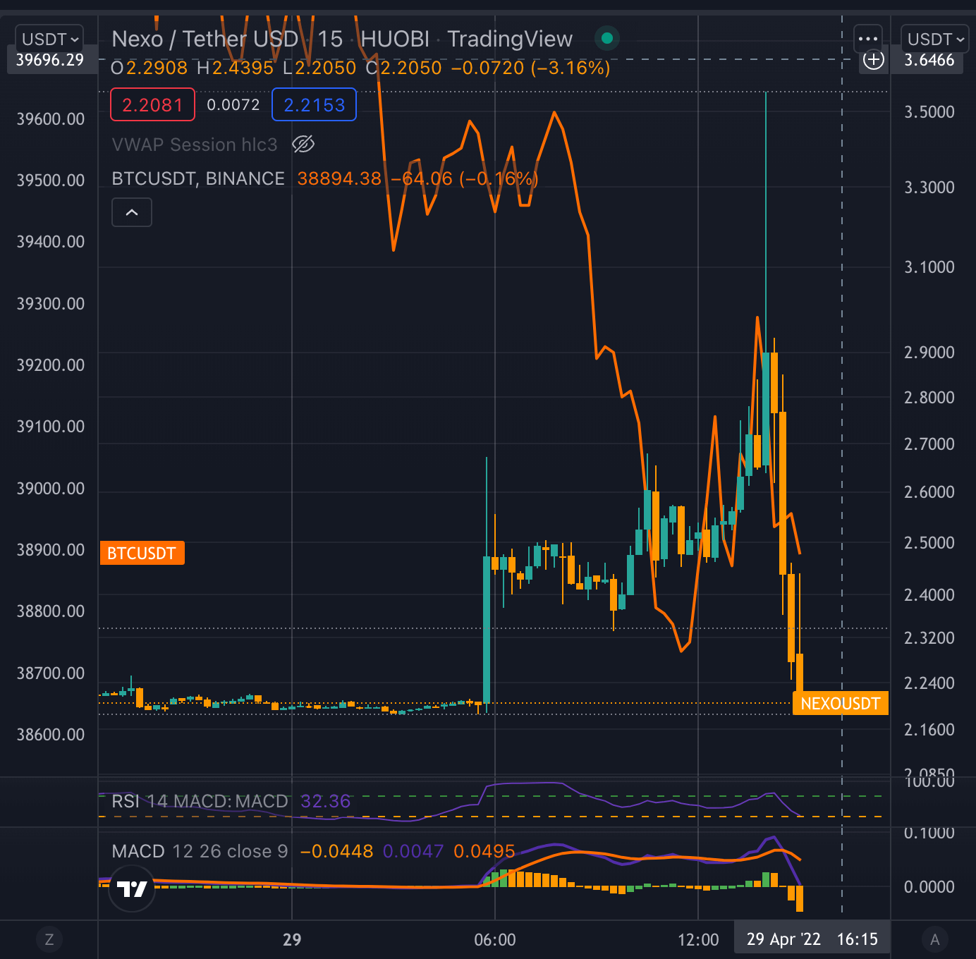Click the BTCUSDT price 38894.38
The width and height of the screenshot is (976, 959).
[339, 178]
